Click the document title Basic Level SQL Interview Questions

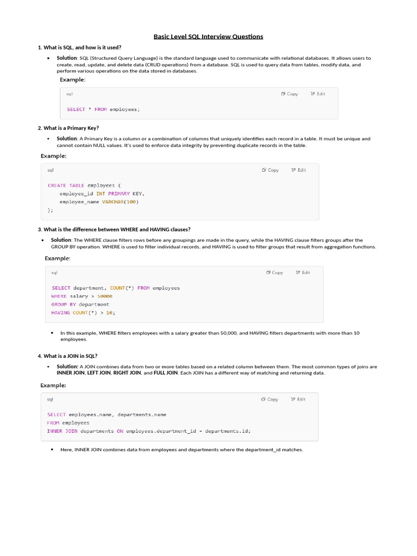(208, 36)
